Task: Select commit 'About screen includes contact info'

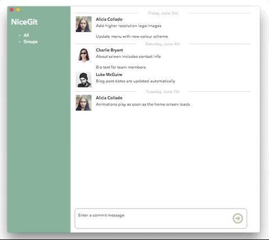Action: (x=128, y=57)
